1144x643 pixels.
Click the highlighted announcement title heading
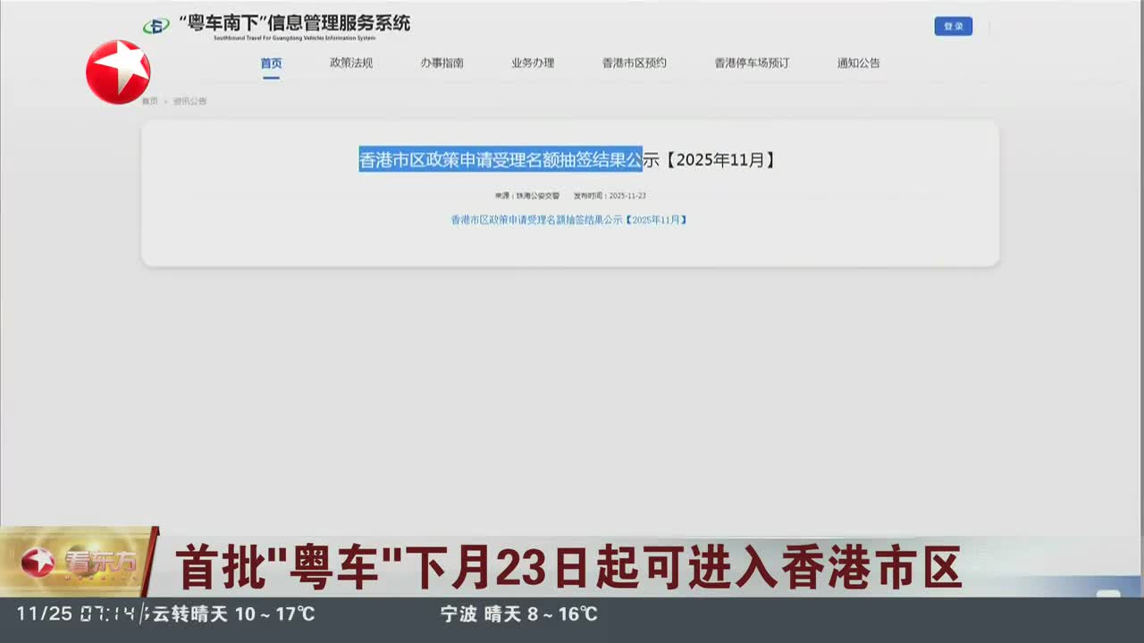tap(500, 160)
